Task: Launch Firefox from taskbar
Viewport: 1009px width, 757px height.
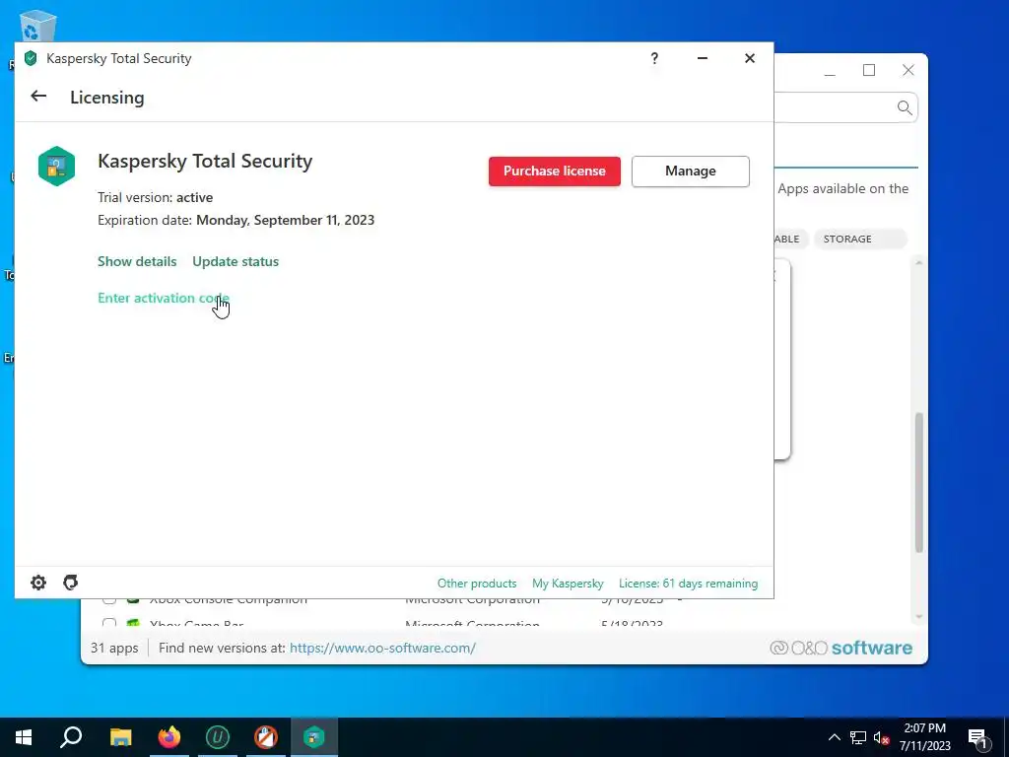Action: (169, 737)
